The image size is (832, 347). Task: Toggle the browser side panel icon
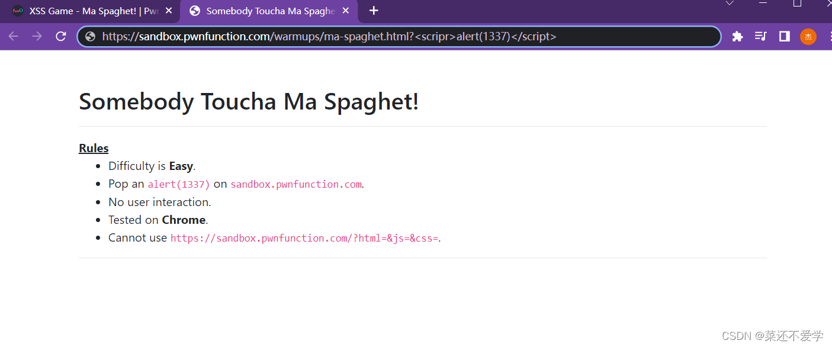point(785,37)
